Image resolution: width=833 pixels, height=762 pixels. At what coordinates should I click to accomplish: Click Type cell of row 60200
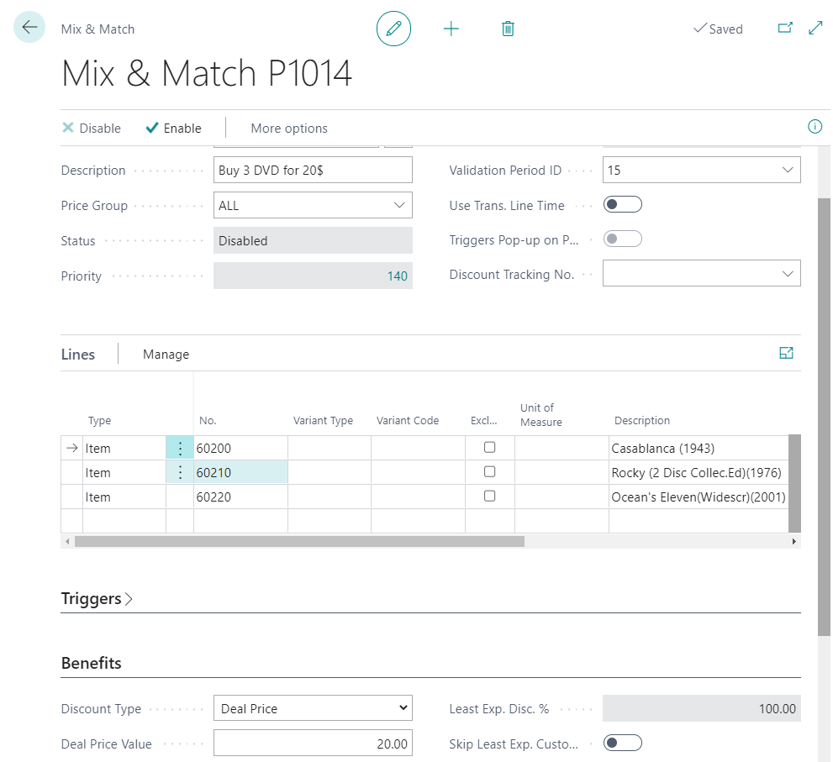[124, 448]
